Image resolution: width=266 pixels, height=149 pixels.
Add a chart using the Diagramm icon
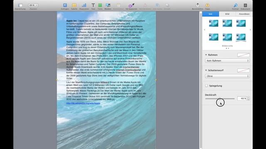(84, 5)
